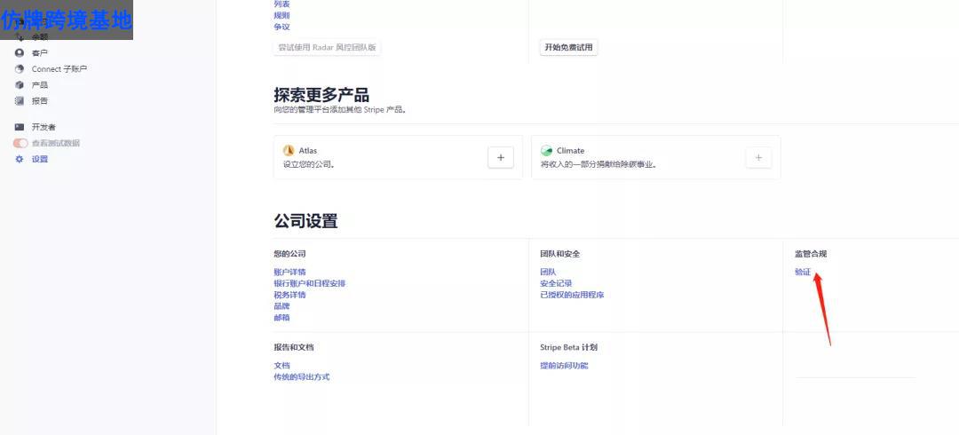Viewport: 959px width, 435px height.
Task: Select 开发者 in the left sidebar menu
Action: pyautogui.click(x=44, y=127)
